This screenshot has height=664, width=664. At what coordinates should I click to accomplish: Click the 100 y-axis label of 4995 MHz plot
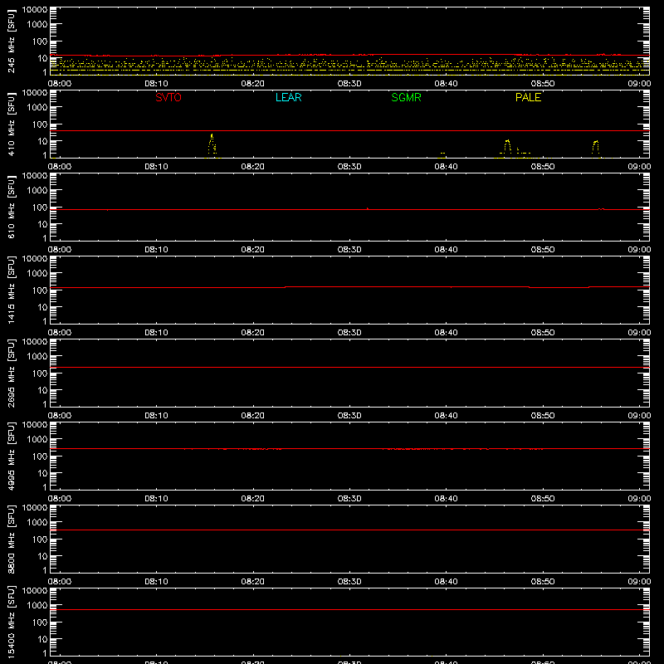pyautogui.click(x=40, y=456)
